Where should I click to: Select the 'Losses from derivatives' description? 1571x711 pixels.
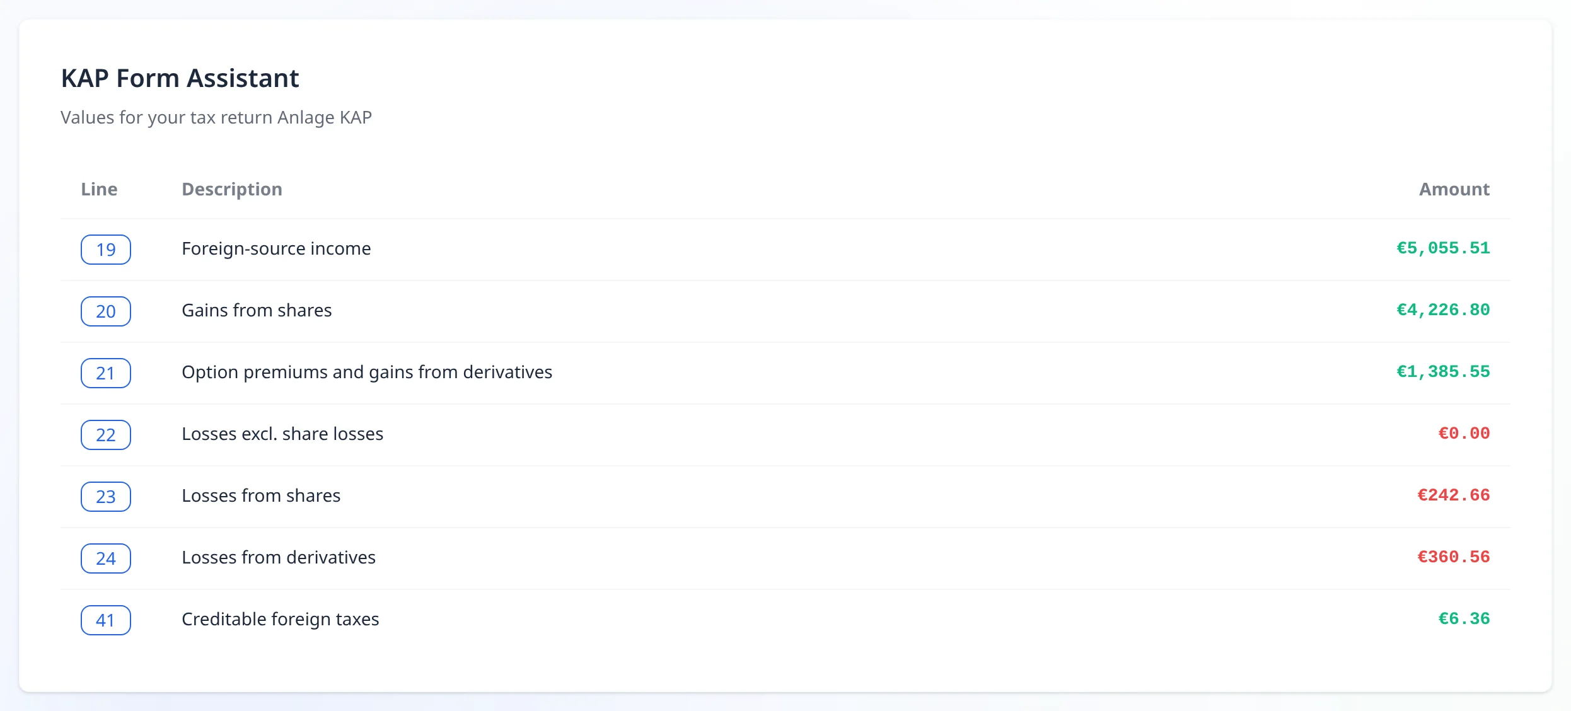coord(279,558)
